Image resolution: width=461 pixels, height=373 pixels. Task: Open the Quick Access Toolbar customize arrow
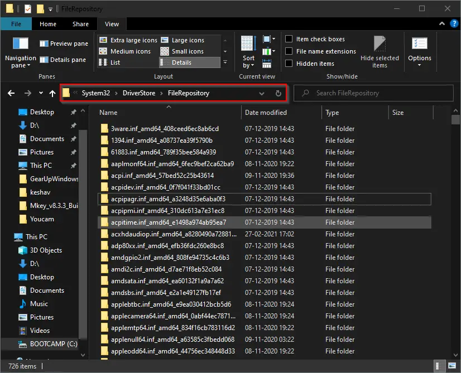pos(51,9)
